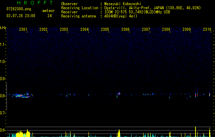
Task: Click the date 02.07.26 23:00
Action: [21, 16]
